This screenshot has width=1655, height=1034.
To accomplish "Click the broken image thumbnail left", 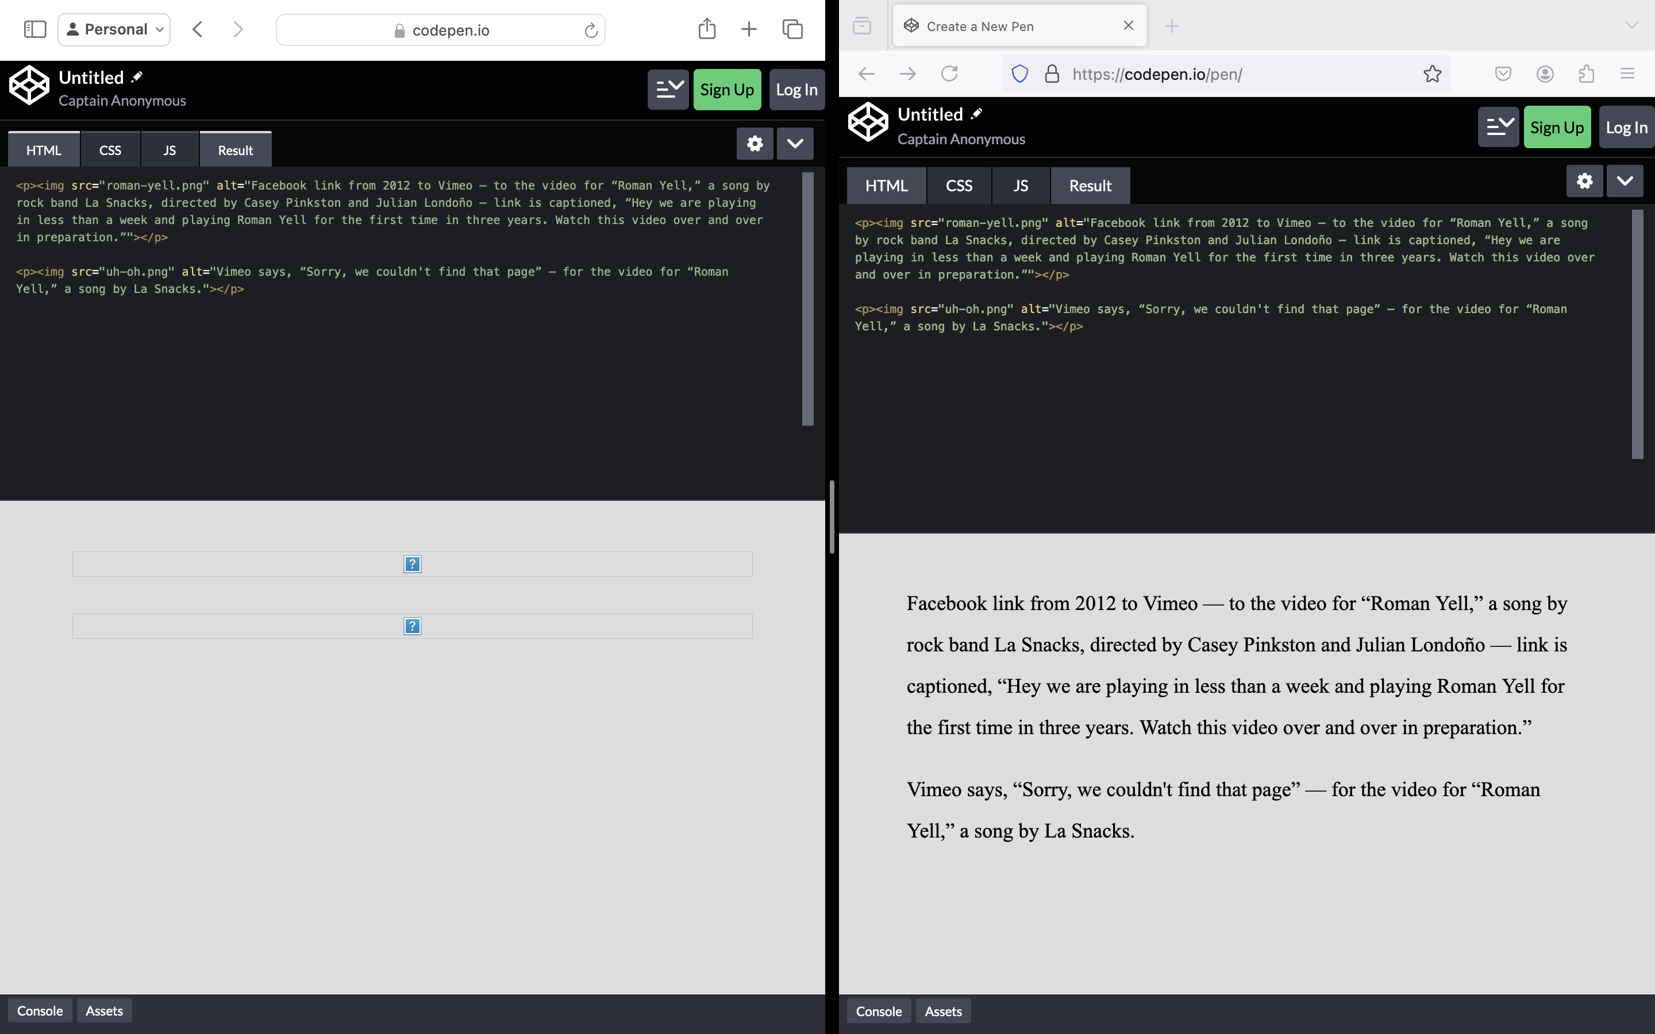I will click(x=412, y=562).
